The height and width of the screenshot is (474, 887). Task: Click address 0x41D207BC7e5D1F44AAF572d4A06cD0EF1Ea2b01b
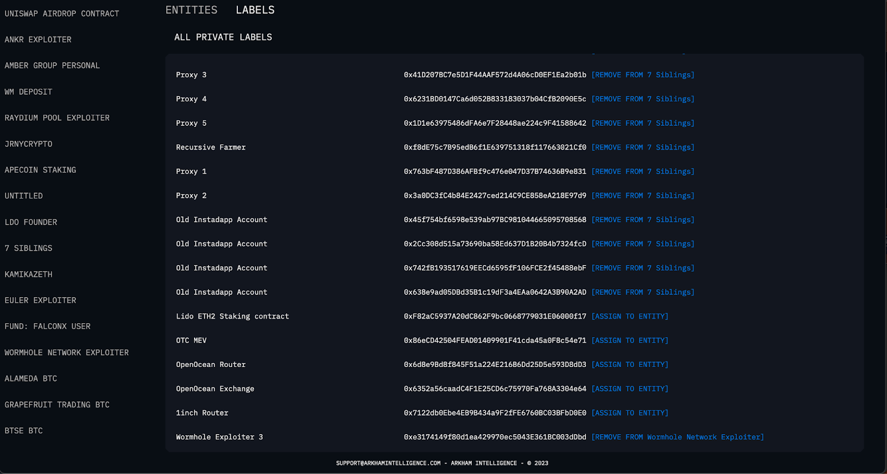495,75
